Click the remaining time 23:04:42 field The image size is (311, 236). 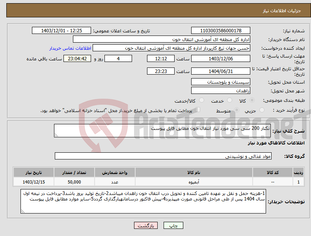pyautogui.click(x=77, y=58)
